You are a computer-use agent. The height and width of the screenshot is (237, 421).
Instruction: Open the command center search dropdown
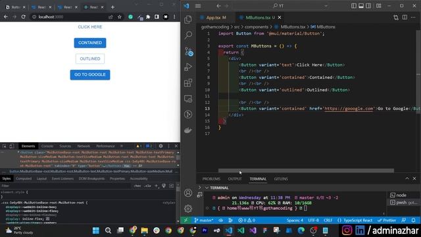coord(326,6)
